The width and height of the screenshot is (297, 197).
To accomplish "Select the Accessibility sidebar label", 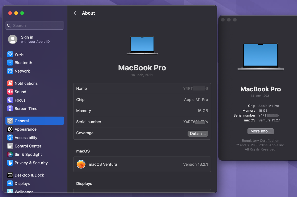I will click(x=26, y=138).
